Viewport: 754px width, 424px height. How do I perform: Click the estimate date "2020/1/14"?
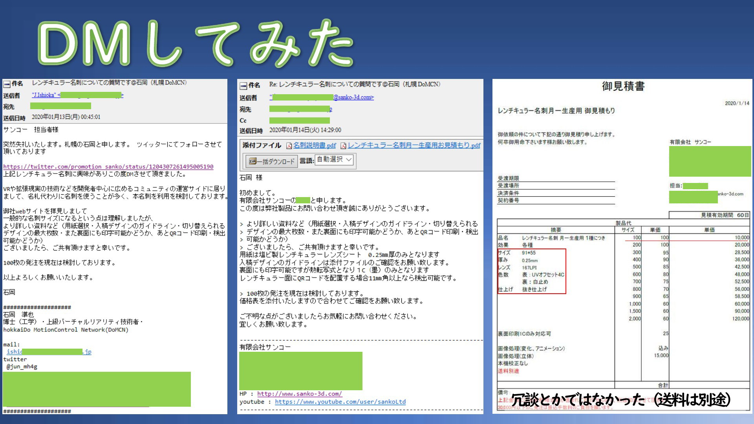737,103
